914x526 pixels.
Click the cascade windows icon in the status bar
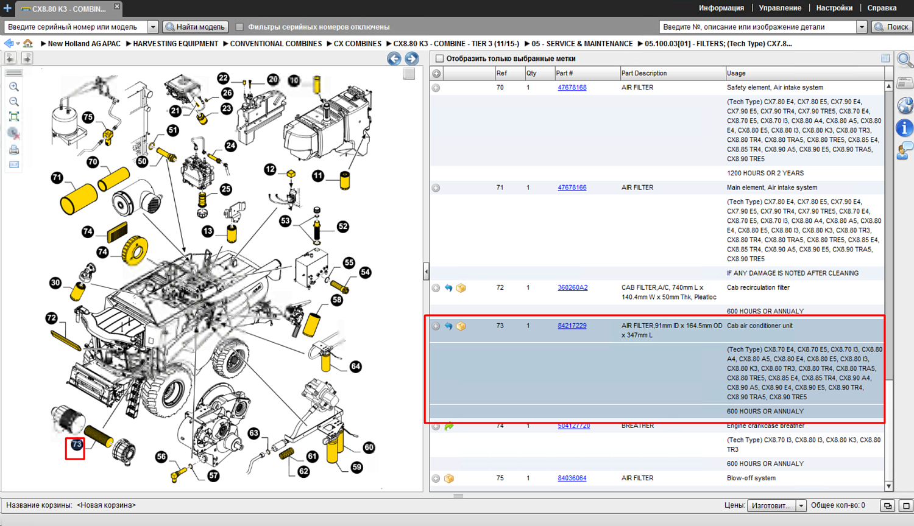(888, 506)
